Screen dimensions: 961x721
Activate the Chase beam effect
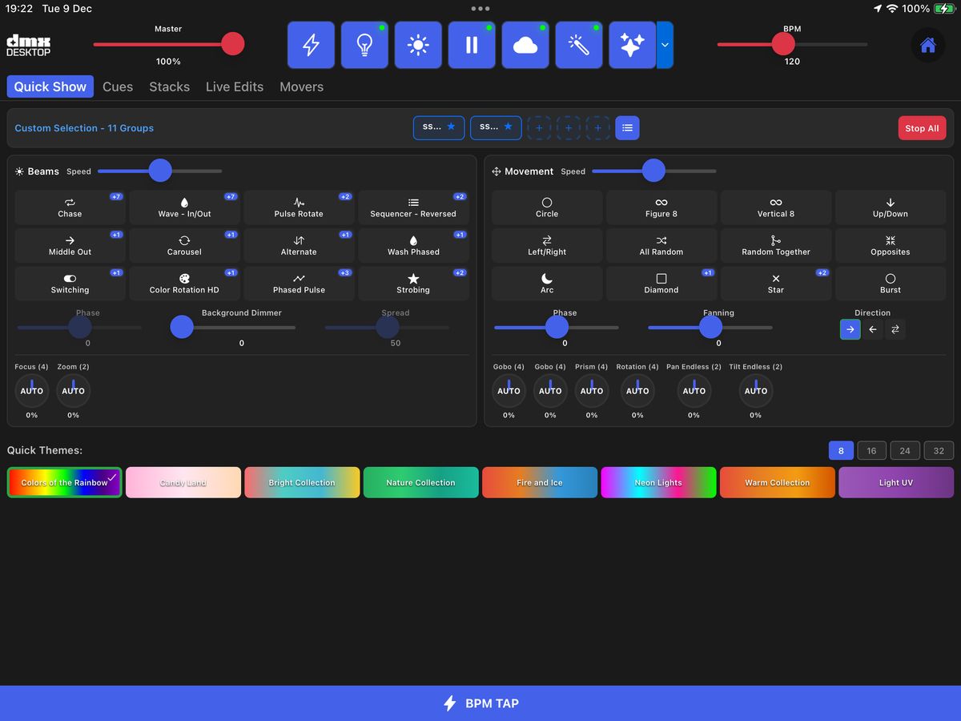[70, 207]
